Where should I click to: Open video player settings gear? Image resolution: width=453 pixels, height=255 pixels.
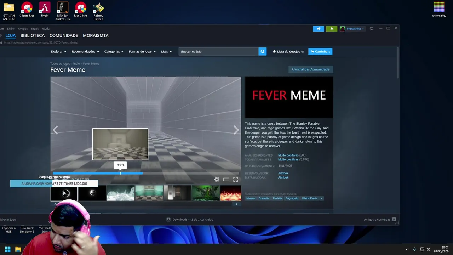[217, 180]
